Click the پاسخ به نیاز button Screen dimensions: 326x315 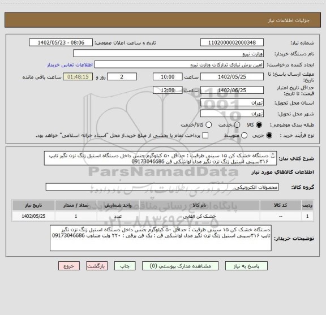[246, 266]
